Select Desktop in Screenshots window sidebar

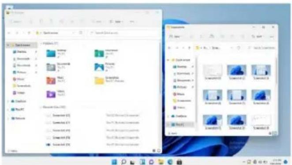click(180, 67)
